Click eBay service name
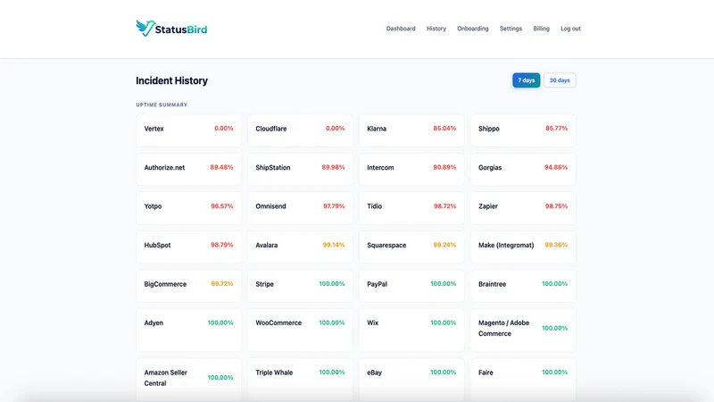Image resolution: width=714 pixels, height=402 pixels. pyautogui.click(x=374, y=373)
